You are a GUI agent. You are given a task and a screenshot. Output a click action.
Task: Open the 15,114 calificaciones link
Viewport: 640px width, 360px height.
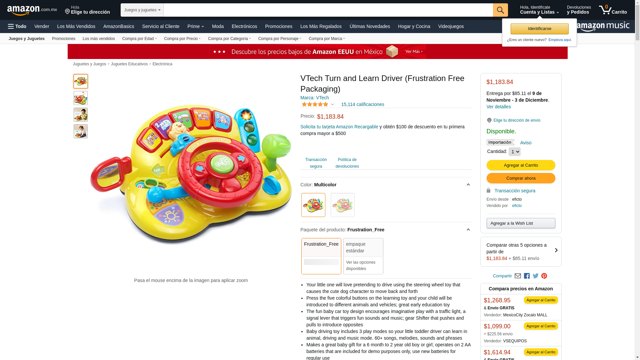pos(362,104)
